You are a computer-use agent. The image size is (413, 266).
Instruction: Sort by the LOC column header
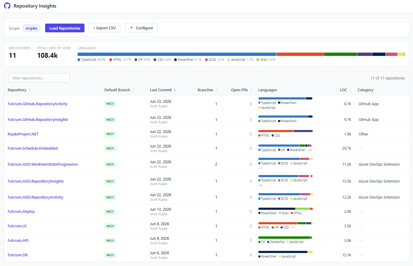pyautogui.click(x=345, y=90)
